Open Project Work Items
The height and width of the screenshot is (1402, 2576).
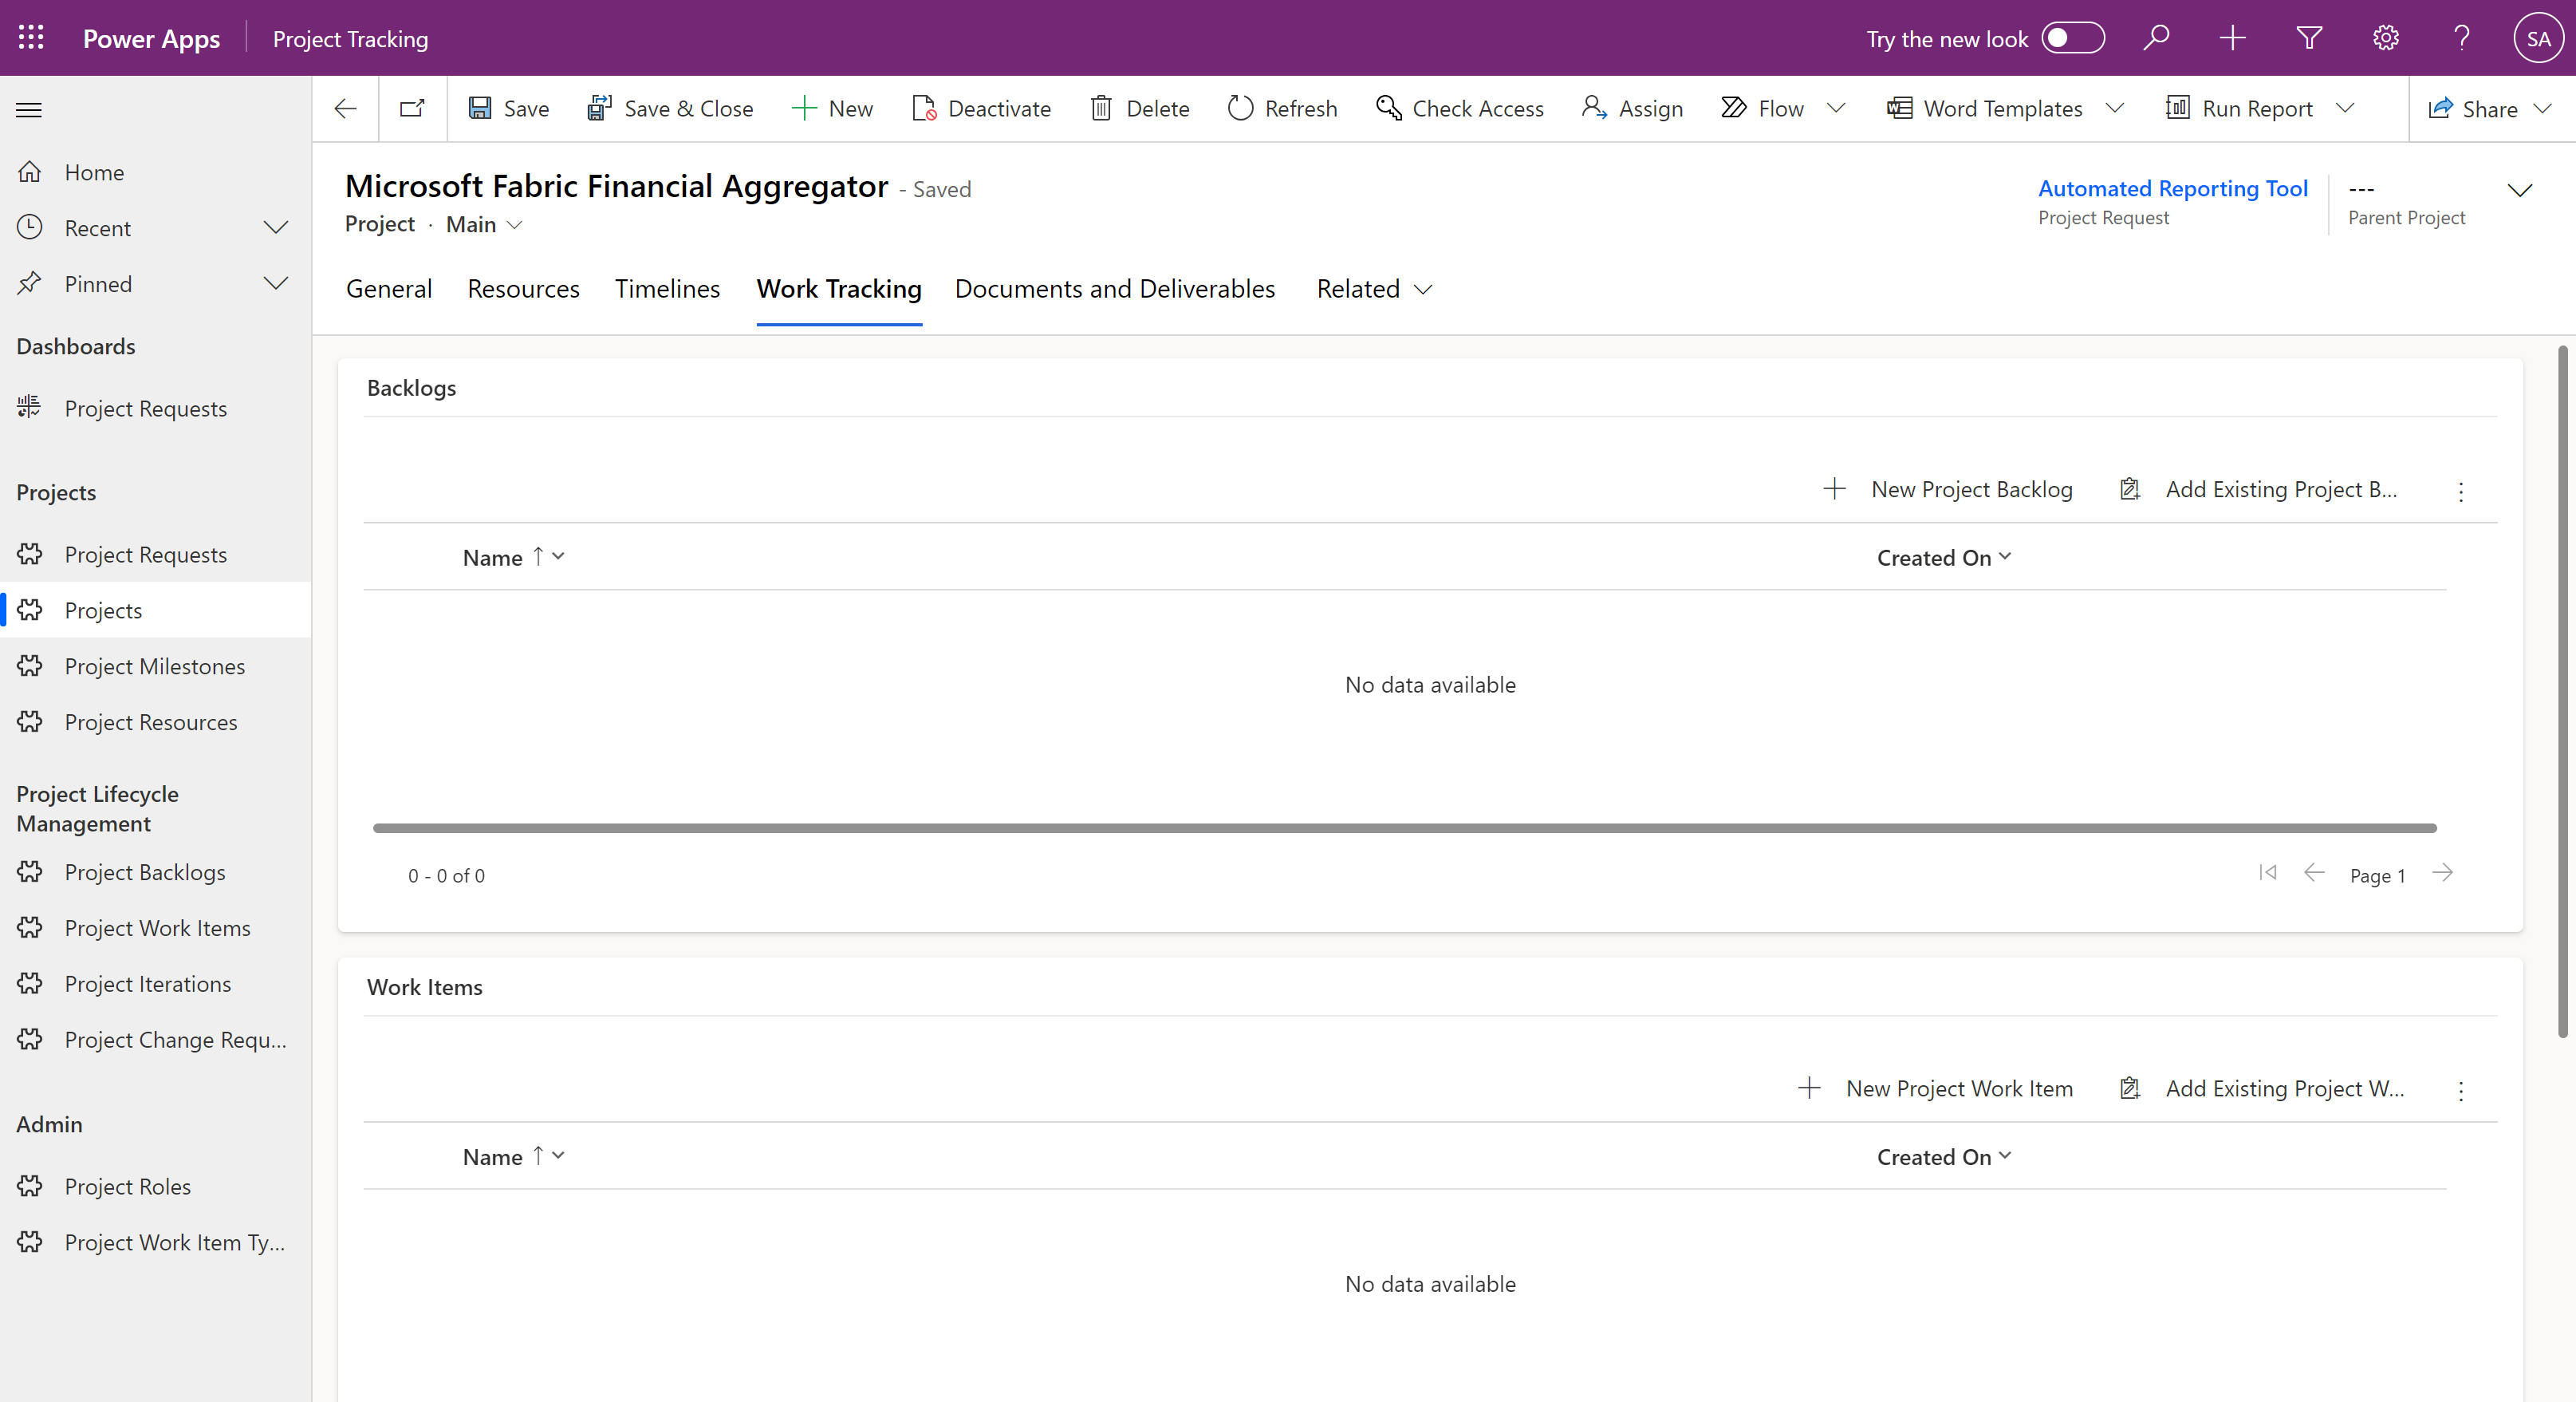[156, 929]
